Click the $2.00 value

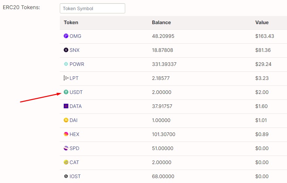coord(262,92)
